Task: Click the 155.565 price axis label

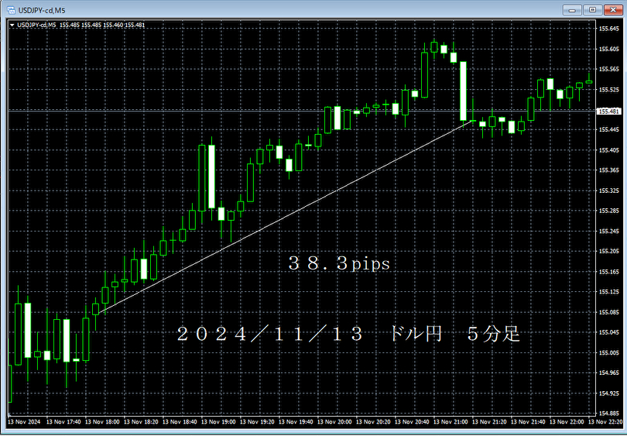Action: tap(608, 69)
